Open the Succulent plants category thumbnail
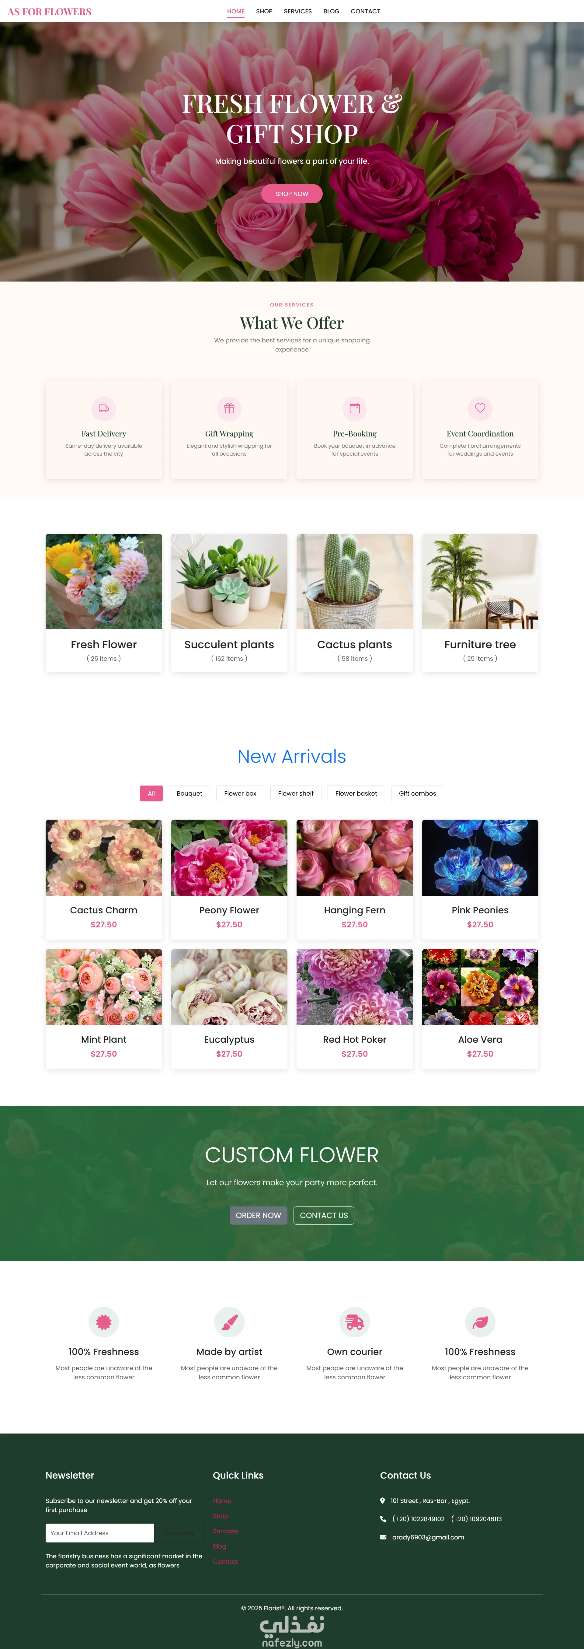584x1649 pixels. click(229, 581)
